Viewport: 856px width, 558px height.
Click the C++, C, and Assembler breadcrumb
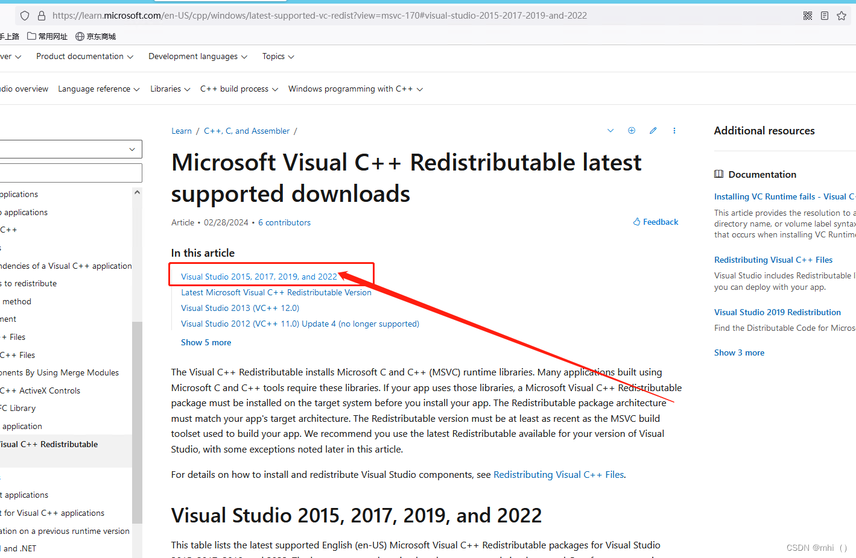tap(247, 131)
